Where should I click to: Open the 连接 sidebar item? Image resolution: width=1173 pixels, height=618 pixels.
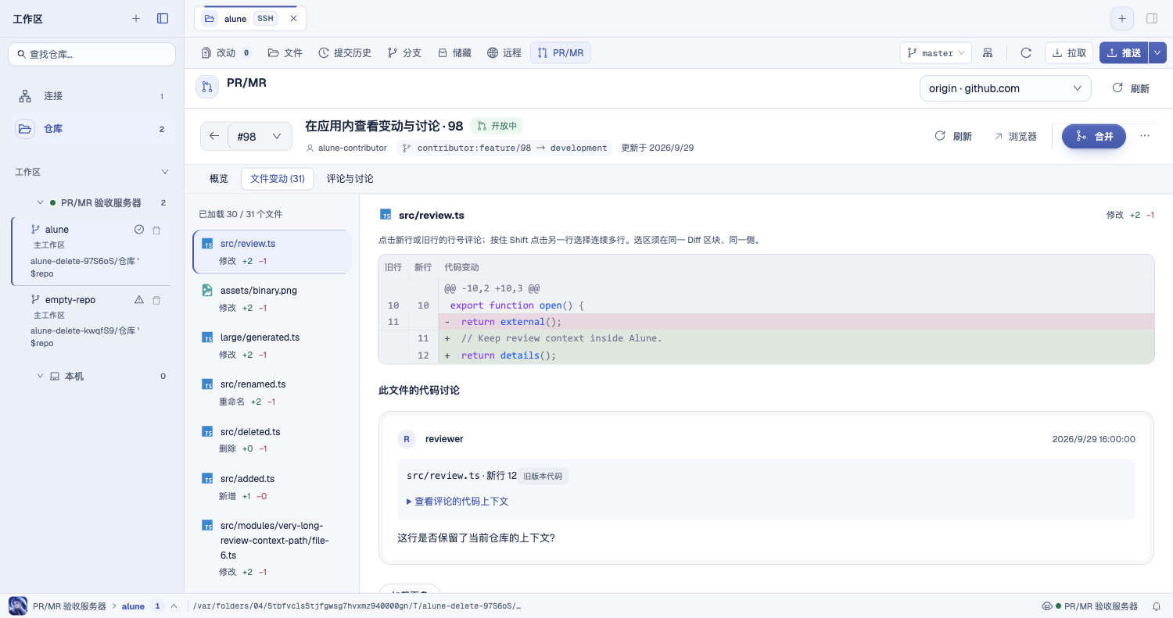[91, 96]
